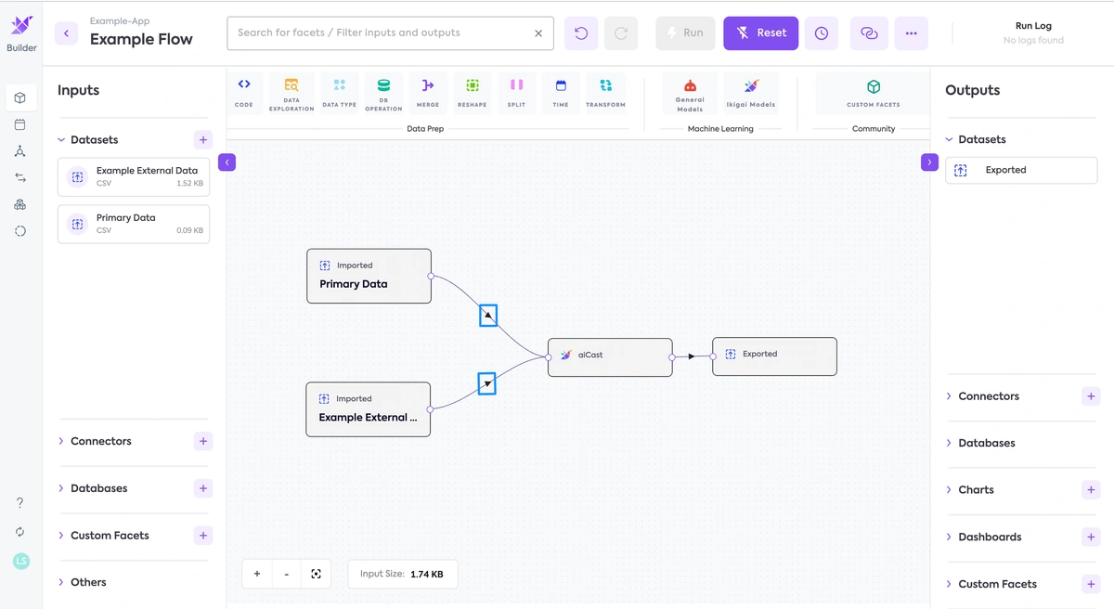Open the Ikigai Models facet
Screen dimensions: 1114x609
751,94
